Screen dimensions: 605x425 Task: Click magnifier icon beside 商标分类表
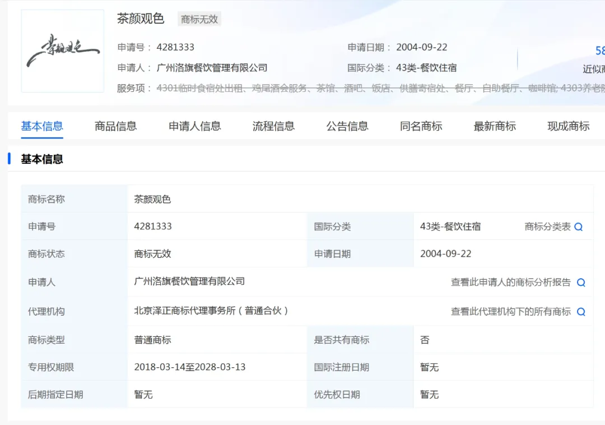[x=578, y=227]
